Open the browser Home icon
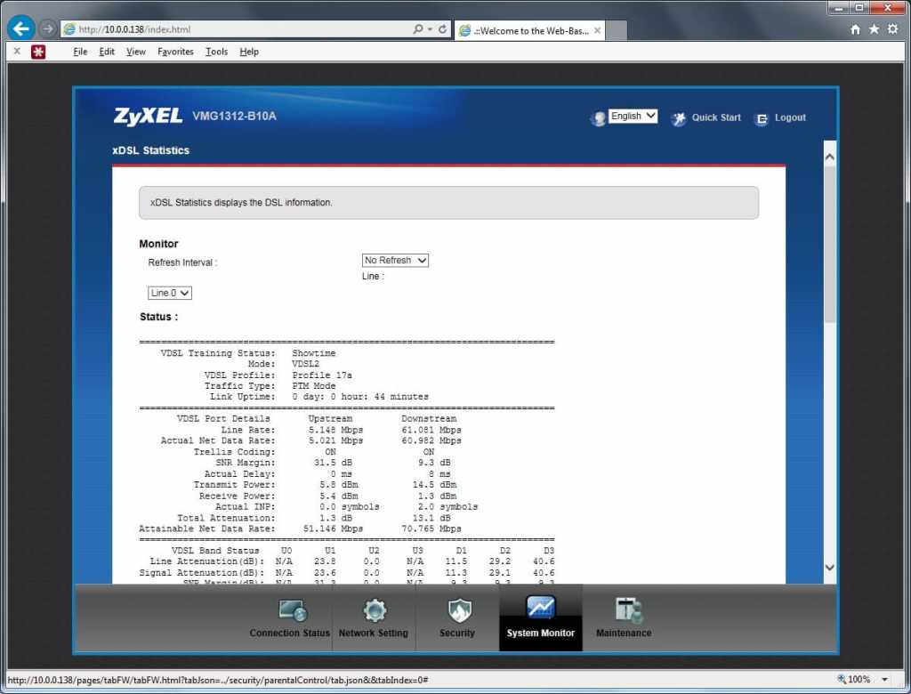Image resolution: width=911 pixels, height=694 pixels. tap(855, 29)
